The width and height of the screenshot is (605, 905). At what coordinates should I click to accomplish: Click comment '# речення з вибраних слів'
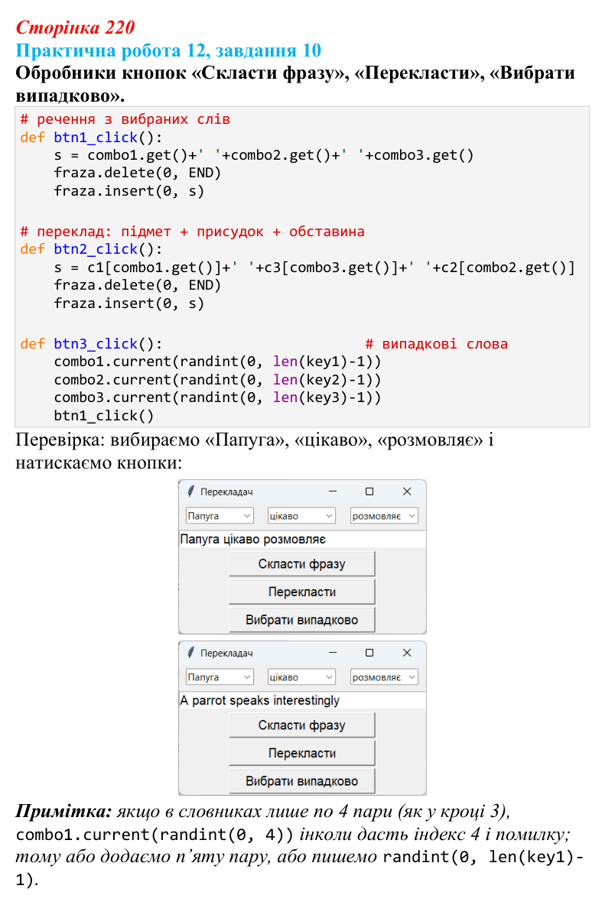pyautogui.click(x=125, y=119)
